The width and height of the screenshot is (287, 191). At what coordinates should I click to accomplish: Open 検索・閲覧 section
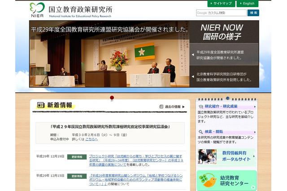tap(214, 131)
